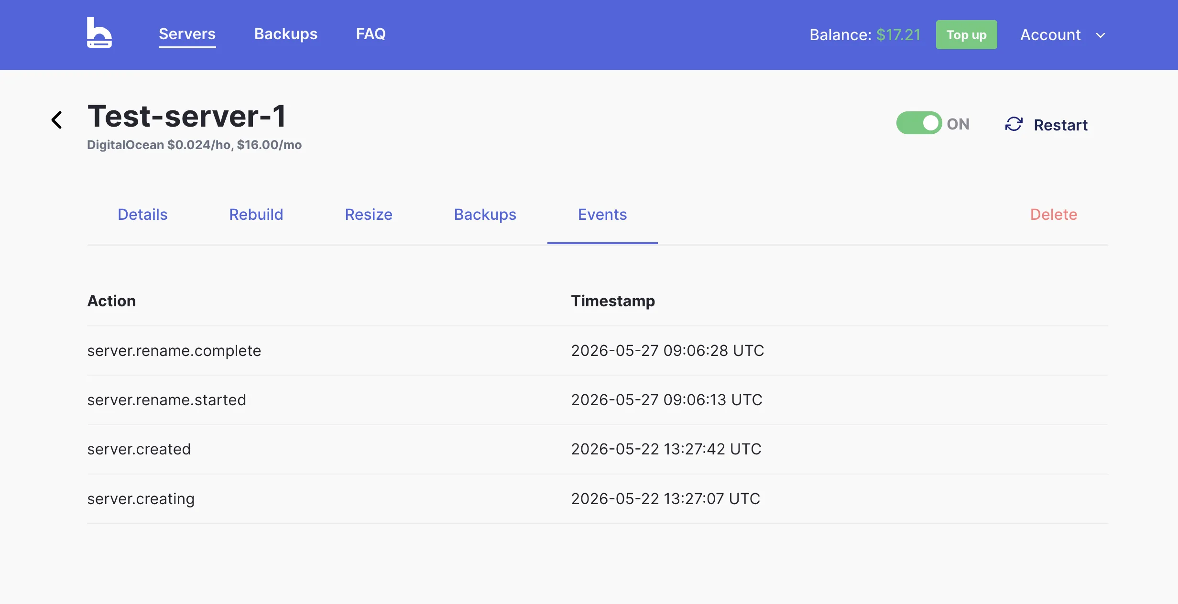This screenshot has height=604, width=1178.
Task: Click the Top up button
Action: tap(966, 34)
